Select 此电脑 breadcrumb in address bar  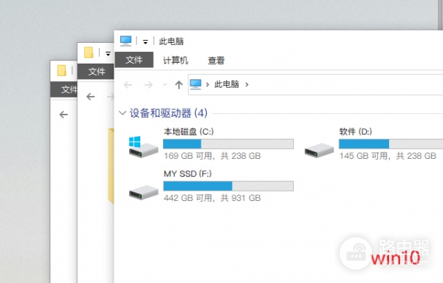[x=227, y=84]
